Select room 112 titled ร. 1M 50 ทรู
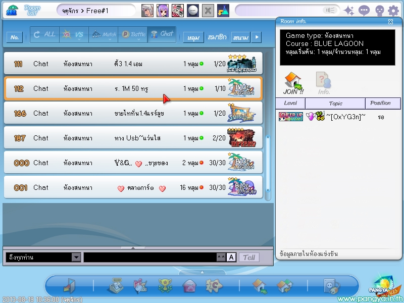 (133, 88)
